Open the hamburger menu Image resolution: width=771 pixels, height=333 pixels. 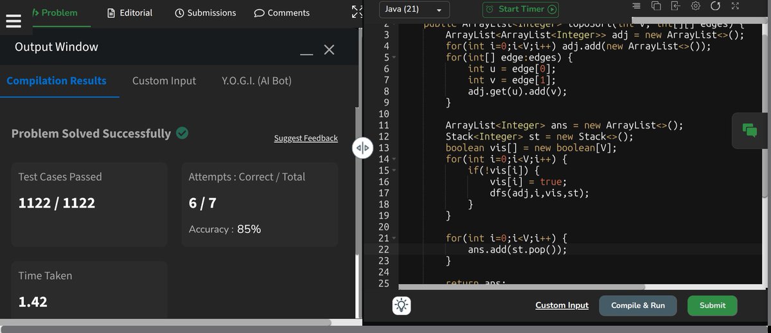click(13, 20)
